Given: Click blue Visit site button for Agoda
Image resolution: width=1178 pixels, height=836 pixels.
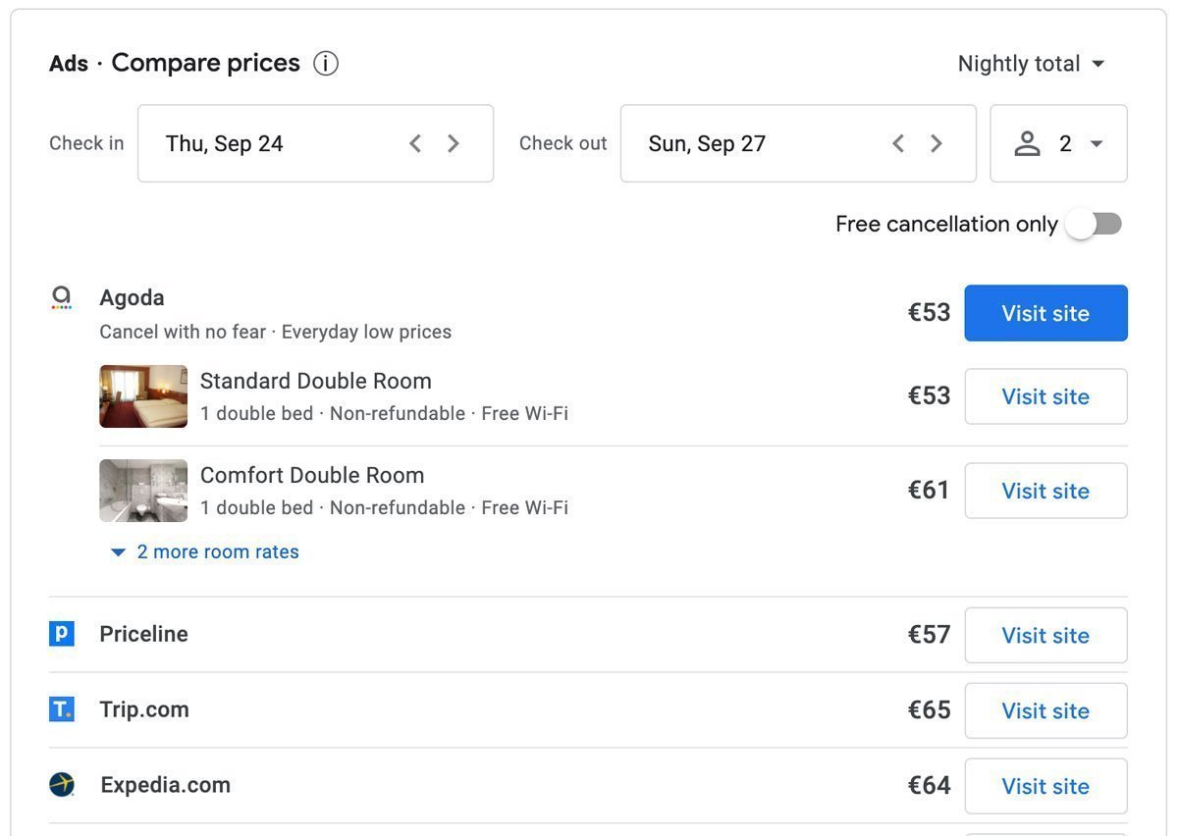Looking at the screenshot, I should [1046, 313].
